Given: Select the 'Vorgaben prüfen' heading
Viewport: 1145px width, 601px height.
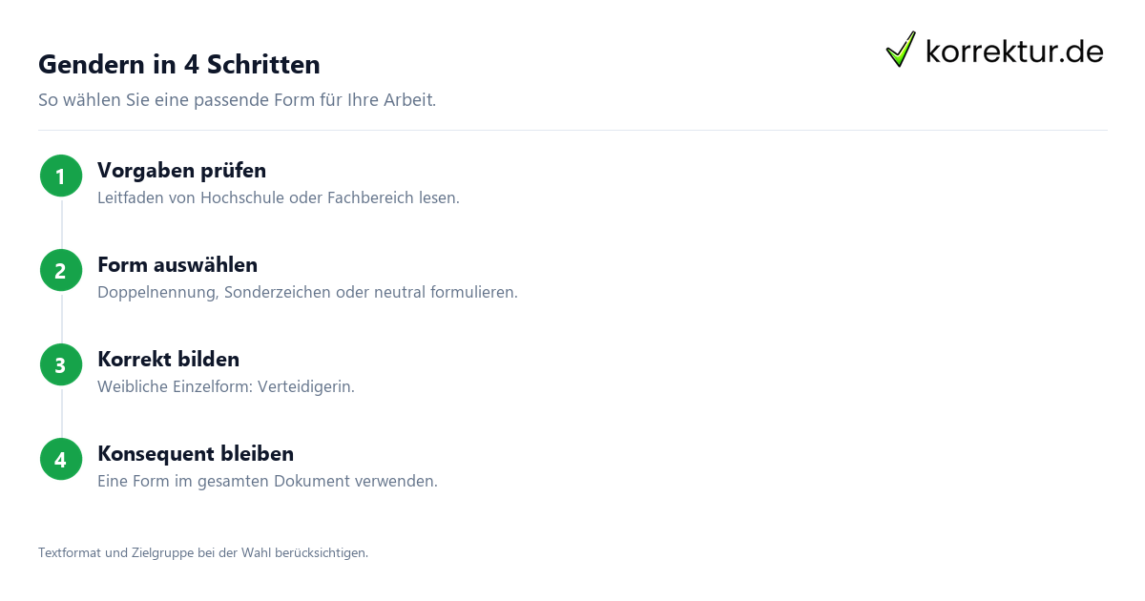Looking at the screenshot, I should tap(181, 171).
